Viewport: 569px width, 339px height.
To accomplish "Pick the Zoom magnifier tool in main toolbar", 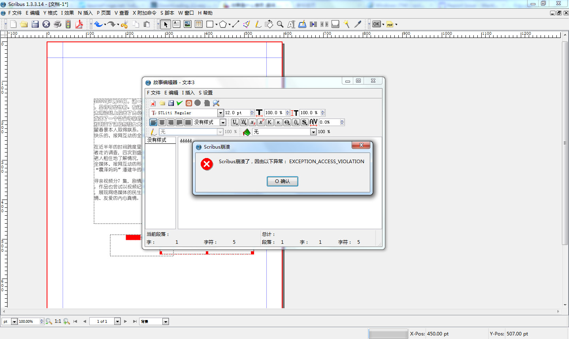I will pyautogui.click(x=280, y=24).
